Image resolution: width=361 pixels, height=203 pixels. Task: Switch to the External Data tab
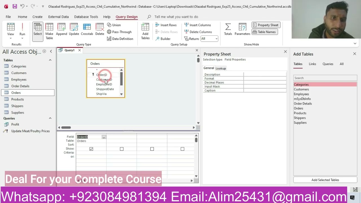tap(58, 17)
